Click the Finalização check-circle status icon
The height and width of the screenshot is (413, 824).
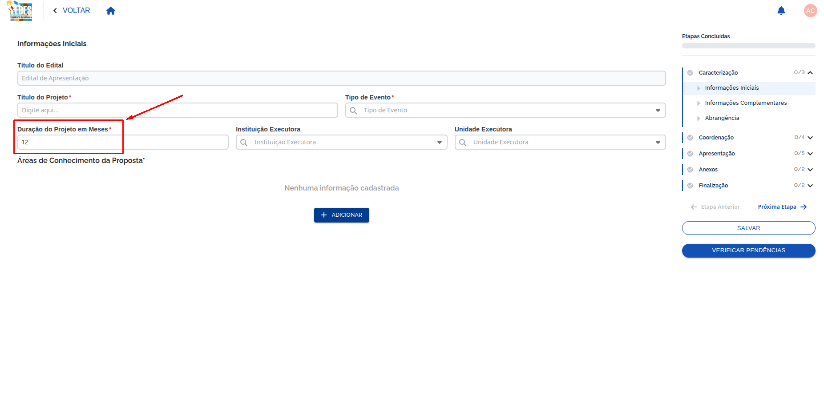690,186
